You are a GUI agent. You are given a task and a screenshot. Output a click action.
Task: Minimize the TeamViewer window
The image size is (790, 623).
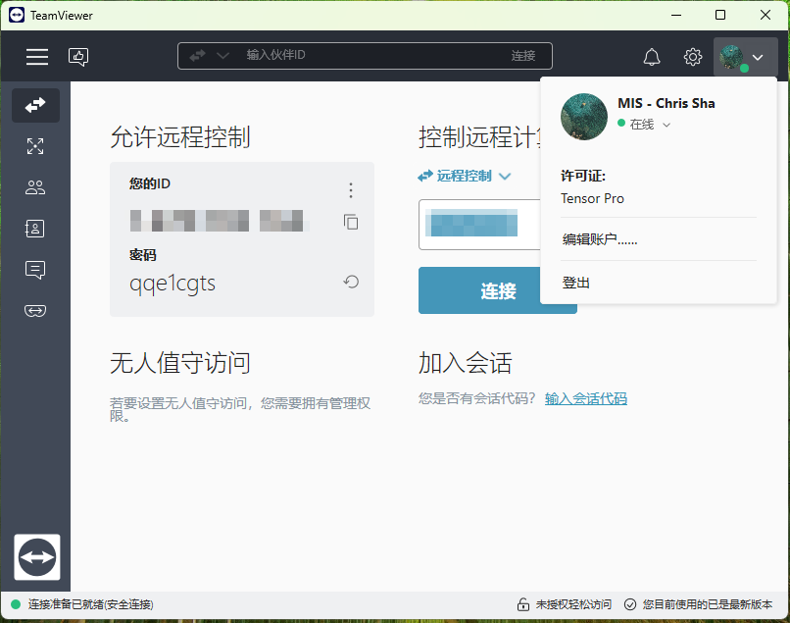click(x=676, y=15)
